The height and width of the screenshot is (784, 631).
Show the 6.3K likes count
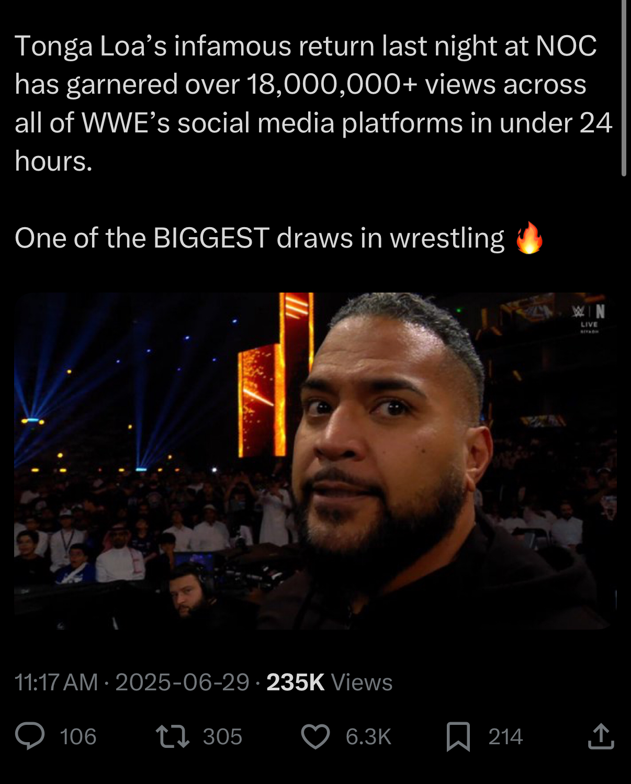368,737
